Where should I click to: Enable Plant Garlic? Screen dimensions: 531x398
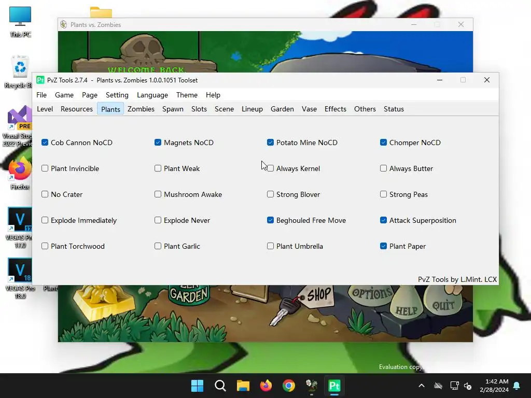pyautogui.click(x=158, y=246)
